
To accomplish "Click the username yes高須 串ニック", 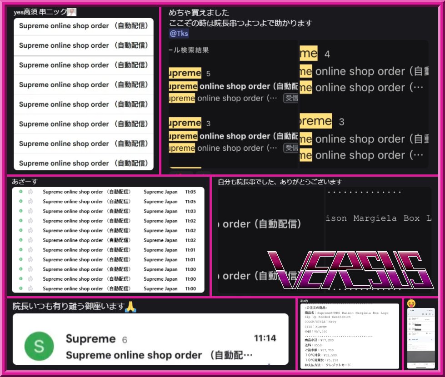I will [40, 12].
